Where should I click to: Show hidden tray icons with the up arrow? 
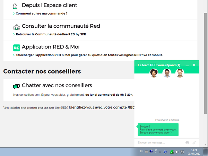click(x=160, y=152)
